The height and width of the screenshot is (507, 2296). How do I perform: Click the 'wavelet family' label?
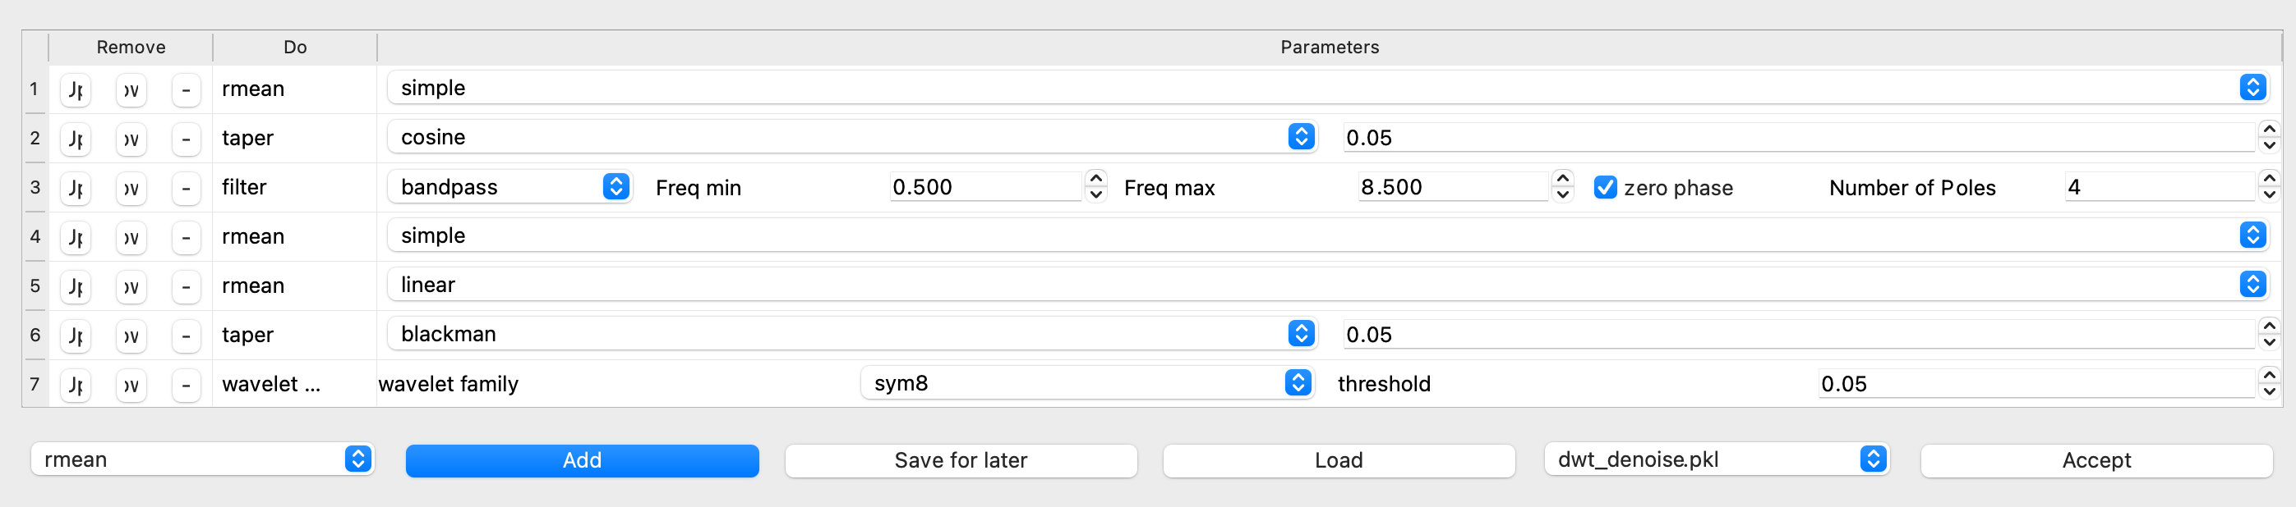click(449, 384)
